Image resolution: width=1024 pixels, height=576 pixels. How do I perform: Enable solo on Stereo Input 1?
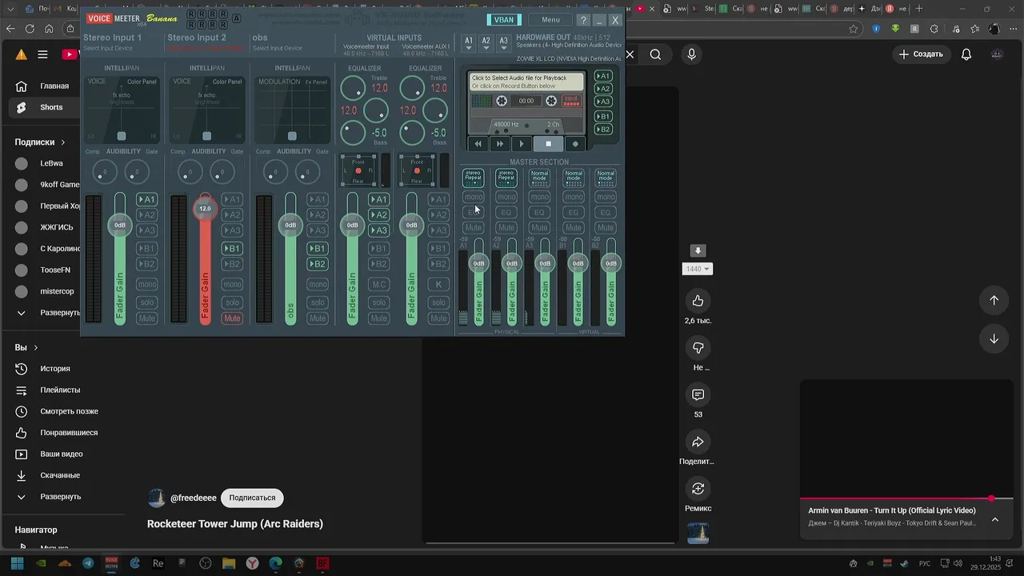[146, 302]
